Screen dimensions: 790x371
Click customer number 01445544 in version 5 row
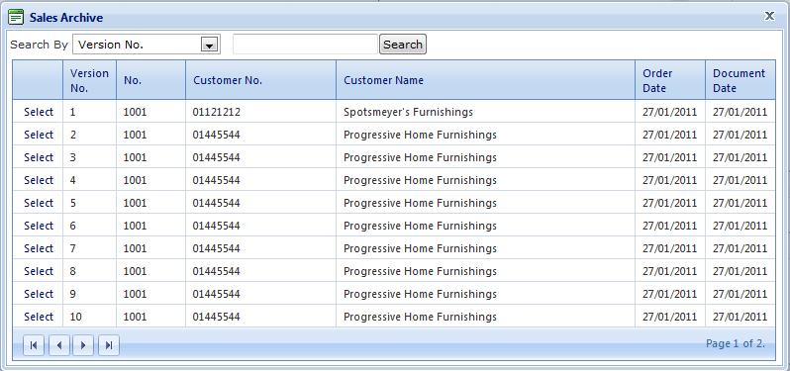[216, 203]
